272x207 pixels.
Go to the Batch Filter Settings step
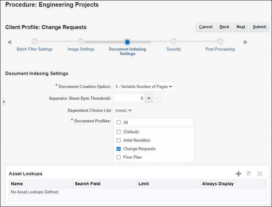click(34, 42)
